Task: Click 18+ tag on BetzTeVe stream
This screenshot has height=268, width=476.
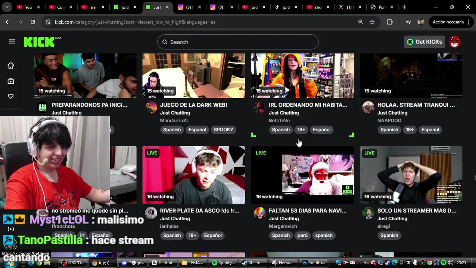Action: point(301,130)
